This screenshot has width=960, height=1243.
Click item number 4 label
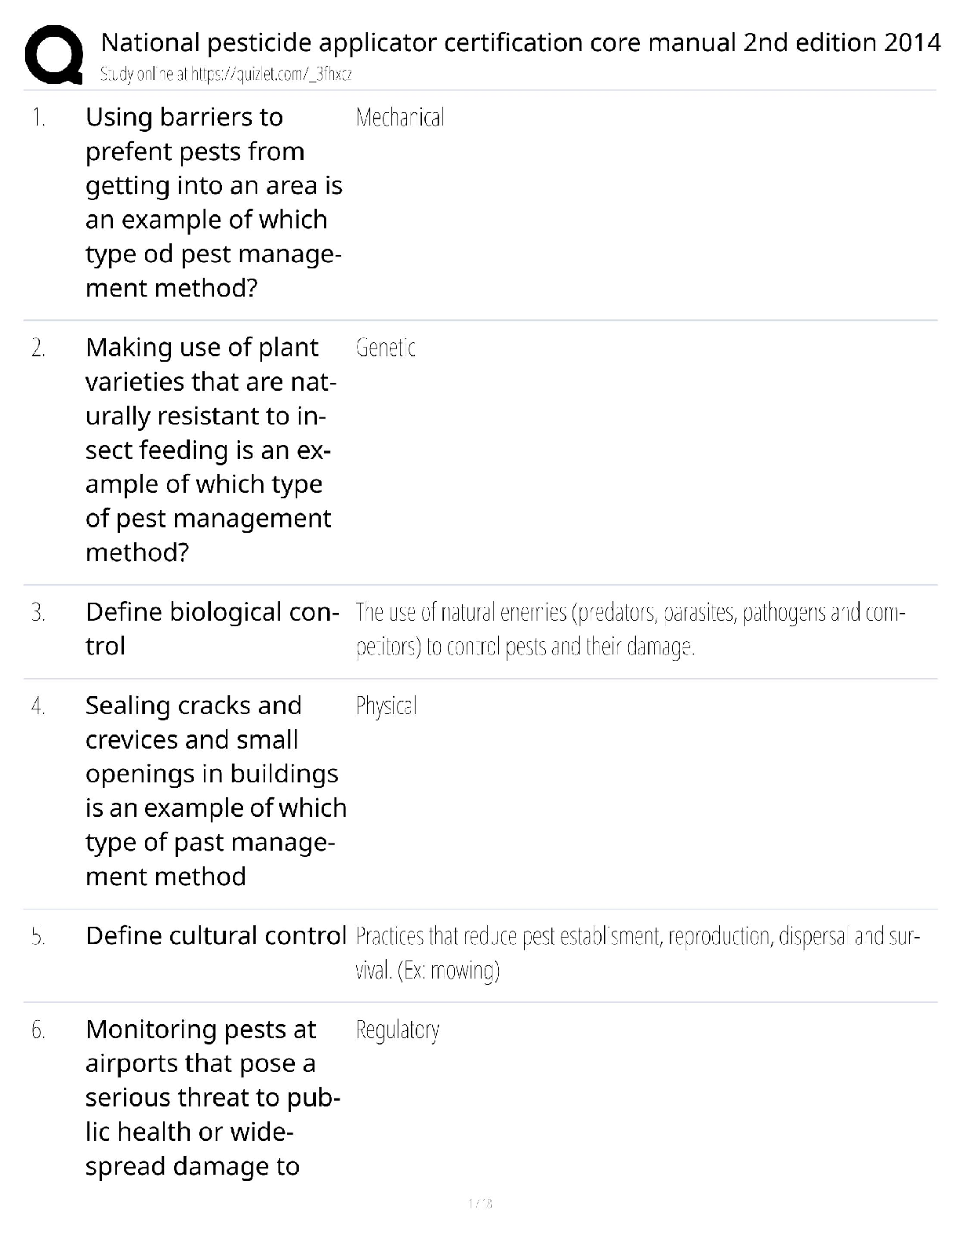[x=38, y=706]
